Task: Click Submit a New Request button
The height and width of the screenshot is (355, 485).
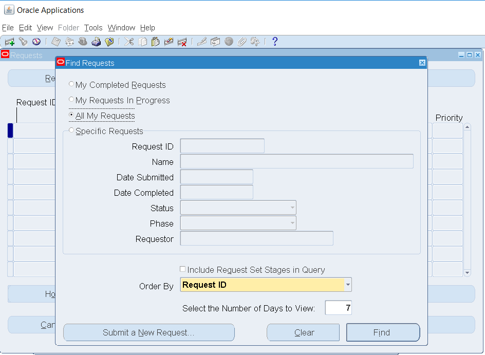Action: point(149,332)
